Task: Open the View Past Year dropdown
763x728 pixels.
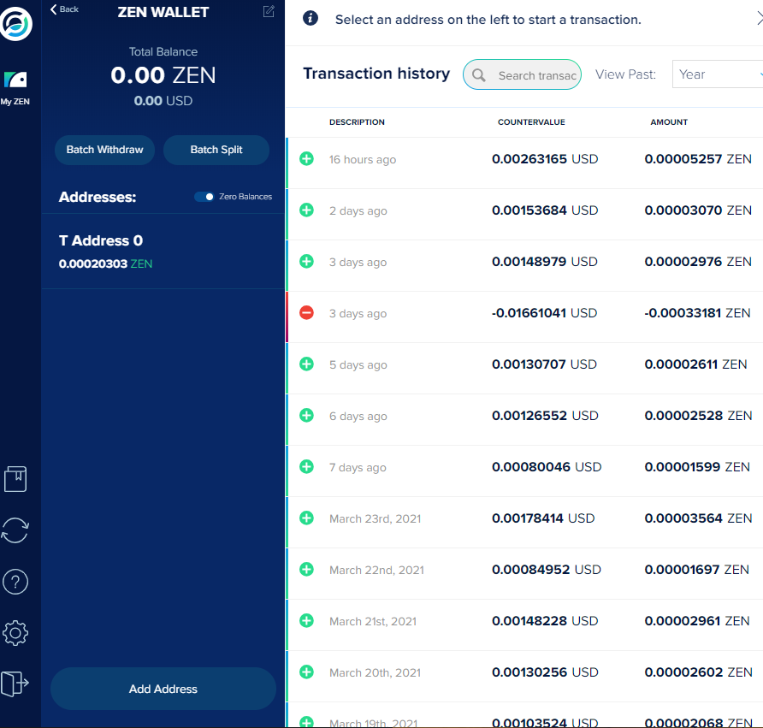Action: click(718, 74)
